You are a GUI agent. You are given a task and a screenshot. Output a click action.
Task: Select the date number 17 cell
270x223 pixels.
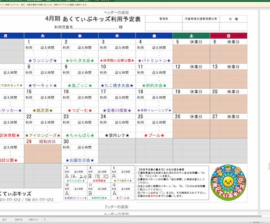(x=103, y=92)
